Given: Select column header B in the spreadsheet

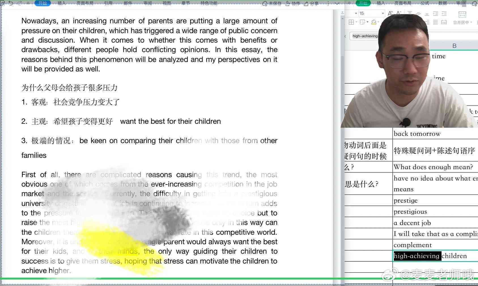Looking at the screenshot, I should [x=454, y=46].
